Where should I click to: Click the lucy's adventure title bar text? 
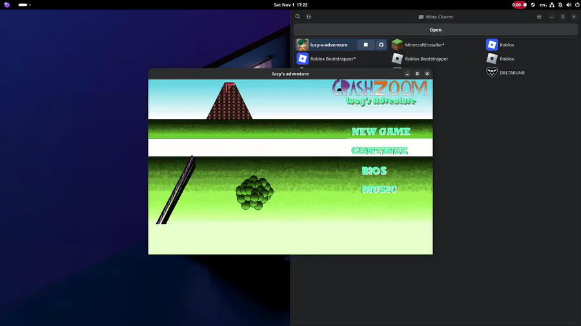pyautogui.click(x=290, y=73)
